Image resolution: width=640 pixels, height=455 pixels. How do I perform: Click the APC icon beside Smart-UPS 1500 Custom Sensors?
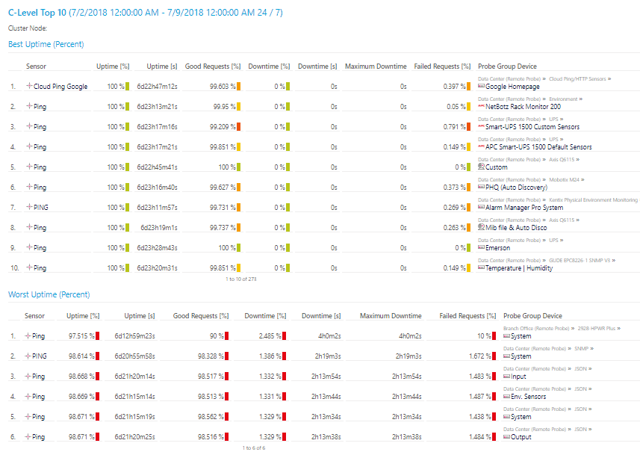(481, 126)
